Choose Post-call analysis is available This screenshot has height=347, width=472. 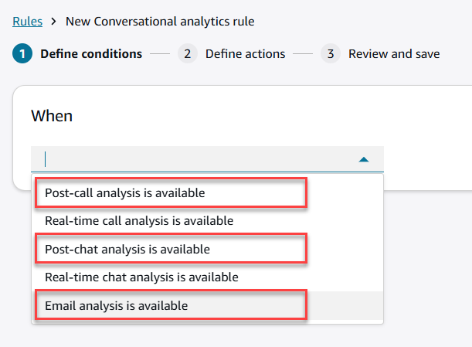tap(124, 192)
